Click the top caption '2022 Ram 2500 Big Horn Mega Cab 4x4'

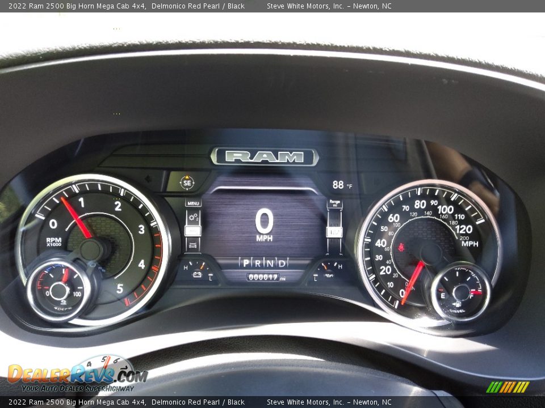tap(77, 6)
